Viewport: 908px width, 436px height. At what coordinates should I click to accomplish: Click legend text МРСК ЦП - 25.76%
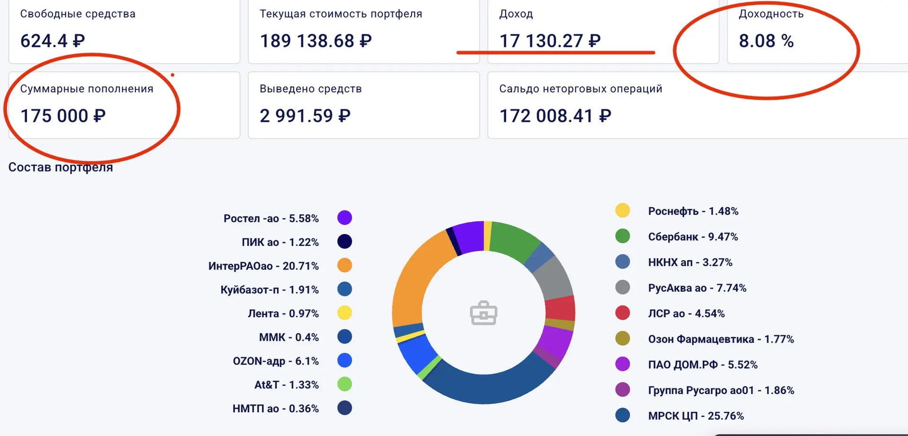(x=696, y=416)
